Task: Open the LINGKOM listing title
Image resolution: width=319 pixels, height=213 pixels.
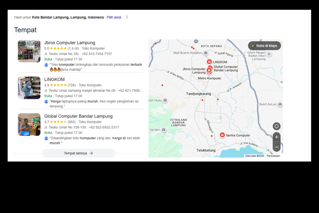Action: click(54, 79)
